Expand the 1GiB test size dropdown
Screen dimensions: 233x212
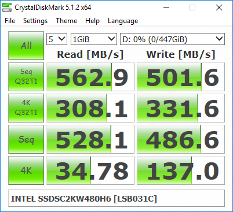click(x=94, y=39)
